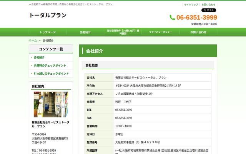Click the ホーム breadcrumb link
This screenshot has height=154, width=246.
coord(33,40)
